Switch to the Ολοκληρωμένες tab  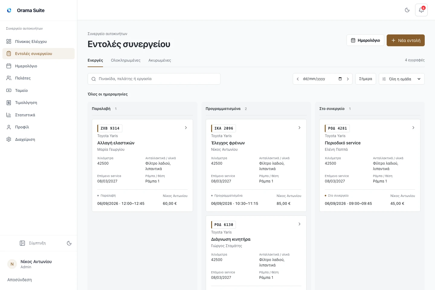pyautogui.click(x=126, y=60)
